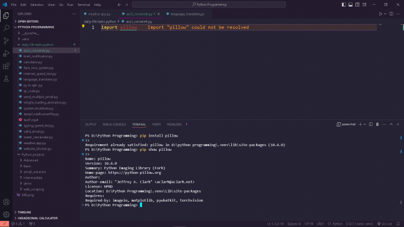
Task: Switch to PORTS panel tab
Action: click(x=156, y=124)
